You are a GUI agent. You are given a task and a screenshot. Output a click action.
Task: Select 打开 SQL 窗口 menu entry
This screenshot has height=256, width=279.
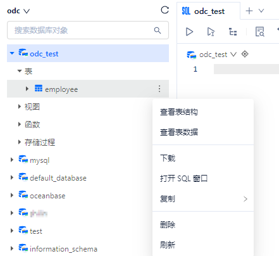[x=183, y=179]
